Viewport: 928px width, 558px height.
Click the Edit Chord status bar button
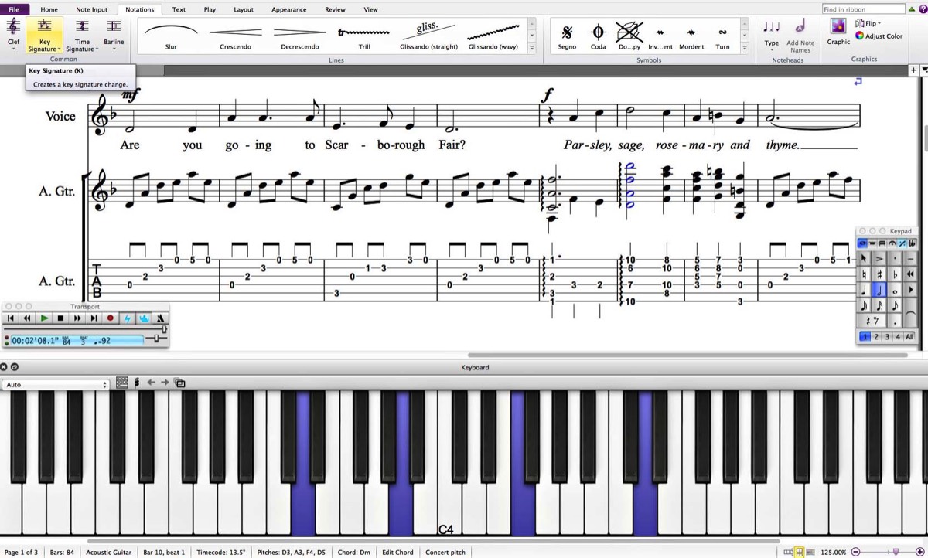(x=397, y=553)
